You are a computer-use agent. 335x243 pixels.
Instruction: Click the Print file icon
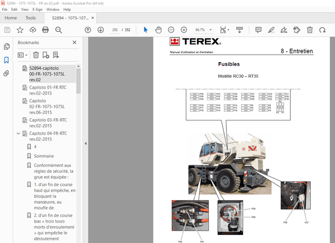(x=45, y=30)
